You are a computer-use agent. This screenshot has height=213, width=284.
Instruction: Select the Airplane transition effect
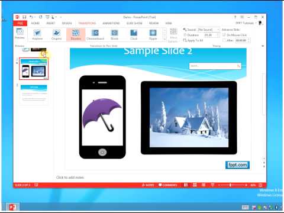(x=37, y=34)
